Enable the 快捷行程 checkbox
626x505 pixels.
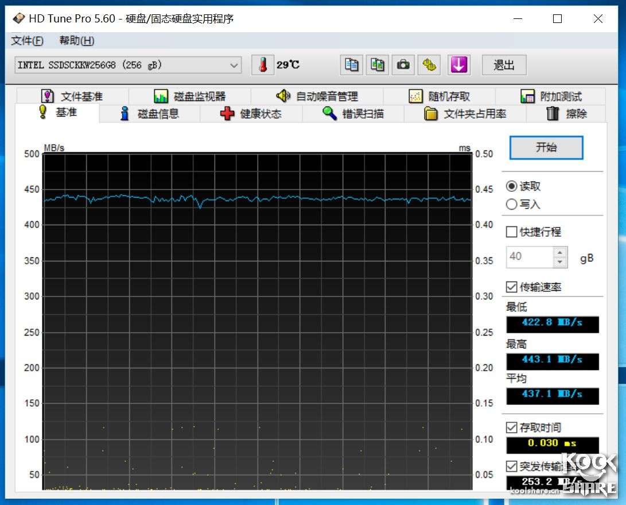[x=511, y=232]
